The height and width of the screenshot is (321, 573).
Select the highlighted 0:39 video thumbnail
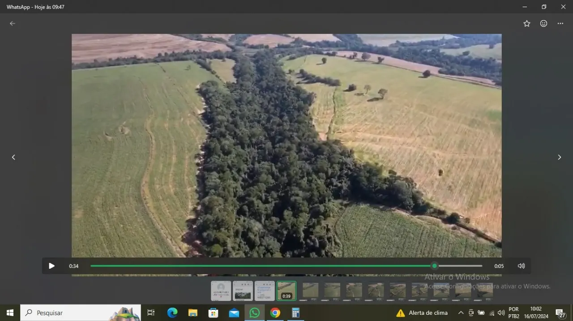[x=286, y=291]
